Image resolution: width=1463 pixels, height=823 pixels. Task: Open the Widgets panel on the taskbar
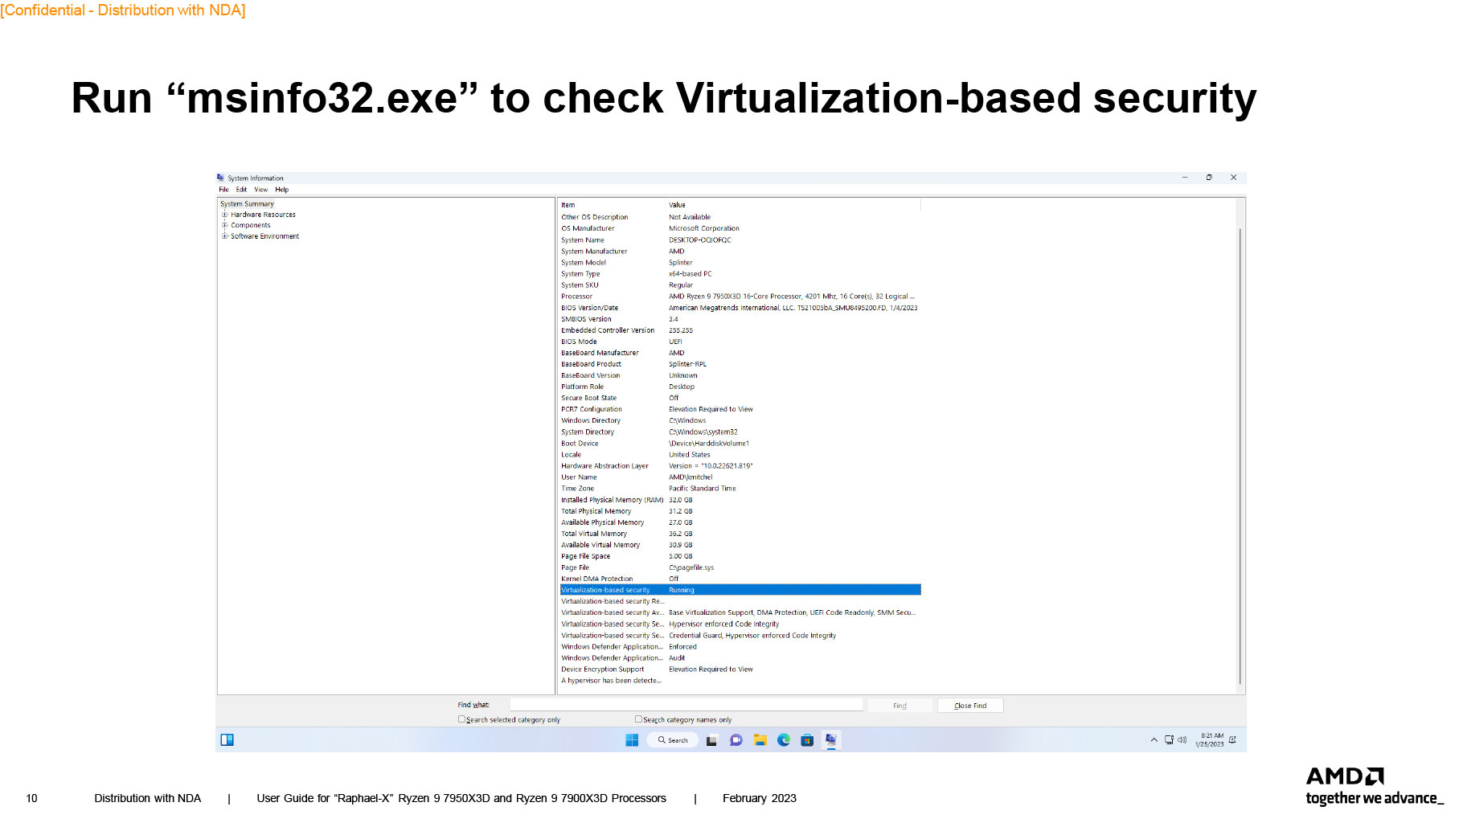(227, 740)
